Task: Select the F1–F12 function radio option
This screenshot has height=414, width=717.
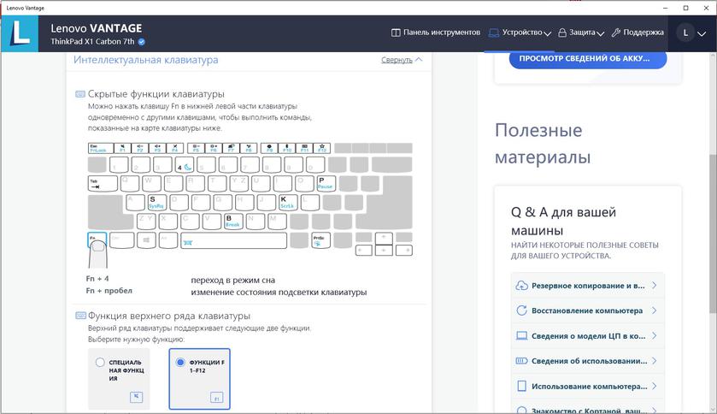Action: [179, 363]
